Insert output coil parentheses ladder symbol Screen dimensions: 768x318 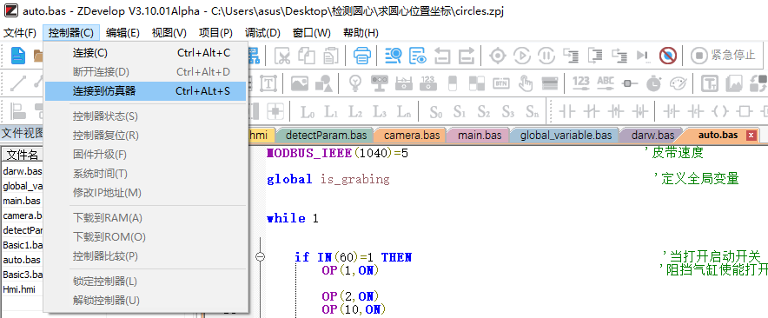coord(720,112)
